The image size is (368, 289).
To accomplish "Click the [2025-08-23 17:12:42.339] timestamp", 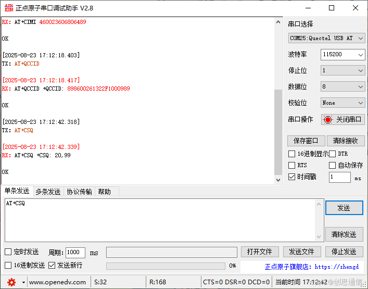I will coord(41,147).
